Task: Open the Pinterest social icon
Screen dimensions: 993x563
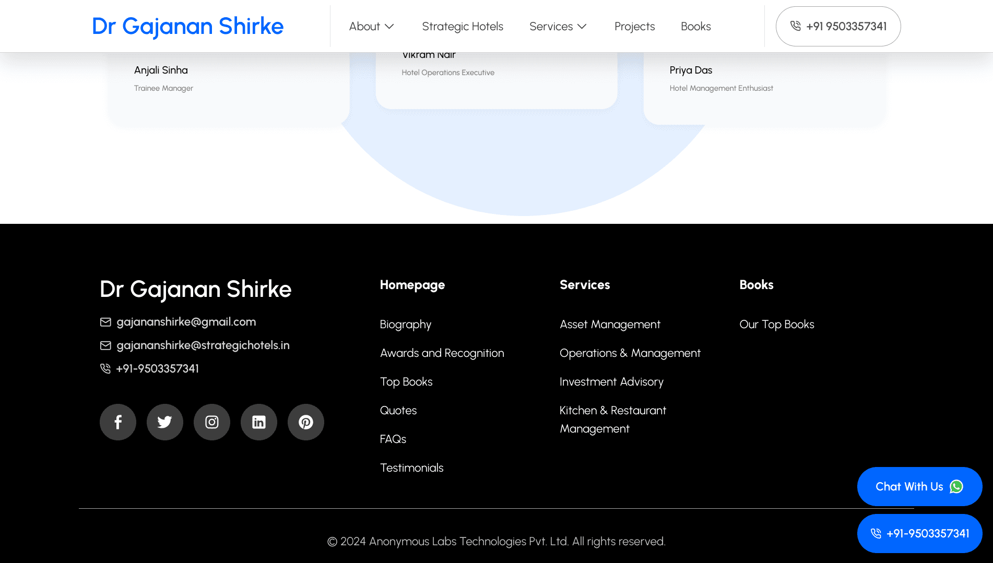Action: [x=306, y=422]
